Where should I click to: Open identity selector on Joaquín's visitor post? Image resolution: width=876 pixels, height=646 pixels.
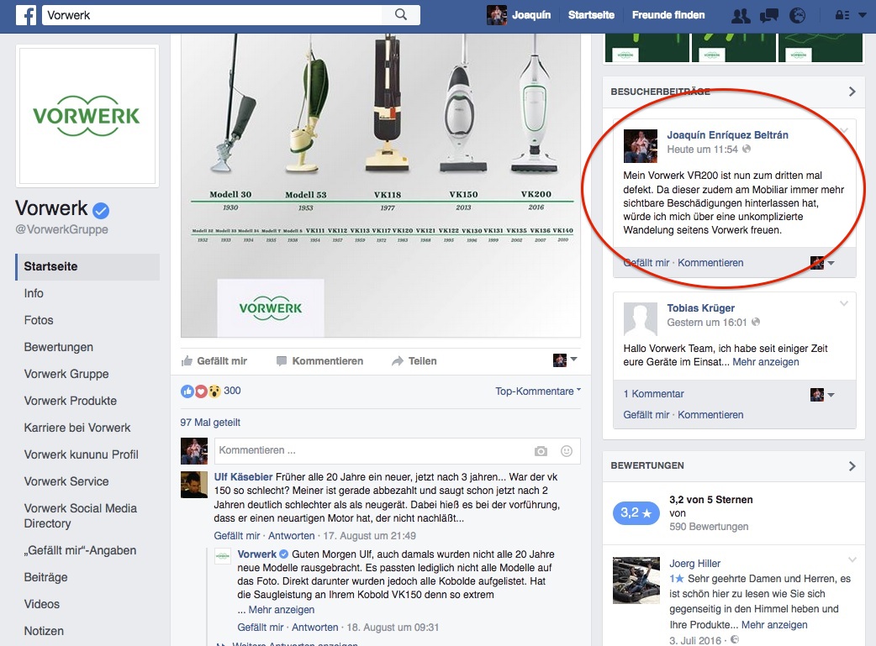[x=822, y=262]
